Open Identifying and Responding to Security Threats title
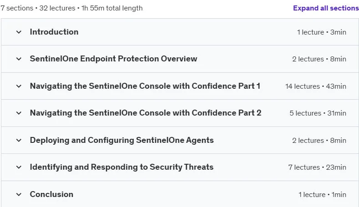Viewport: 359px width, 207px height. click(x=121, y=167)
